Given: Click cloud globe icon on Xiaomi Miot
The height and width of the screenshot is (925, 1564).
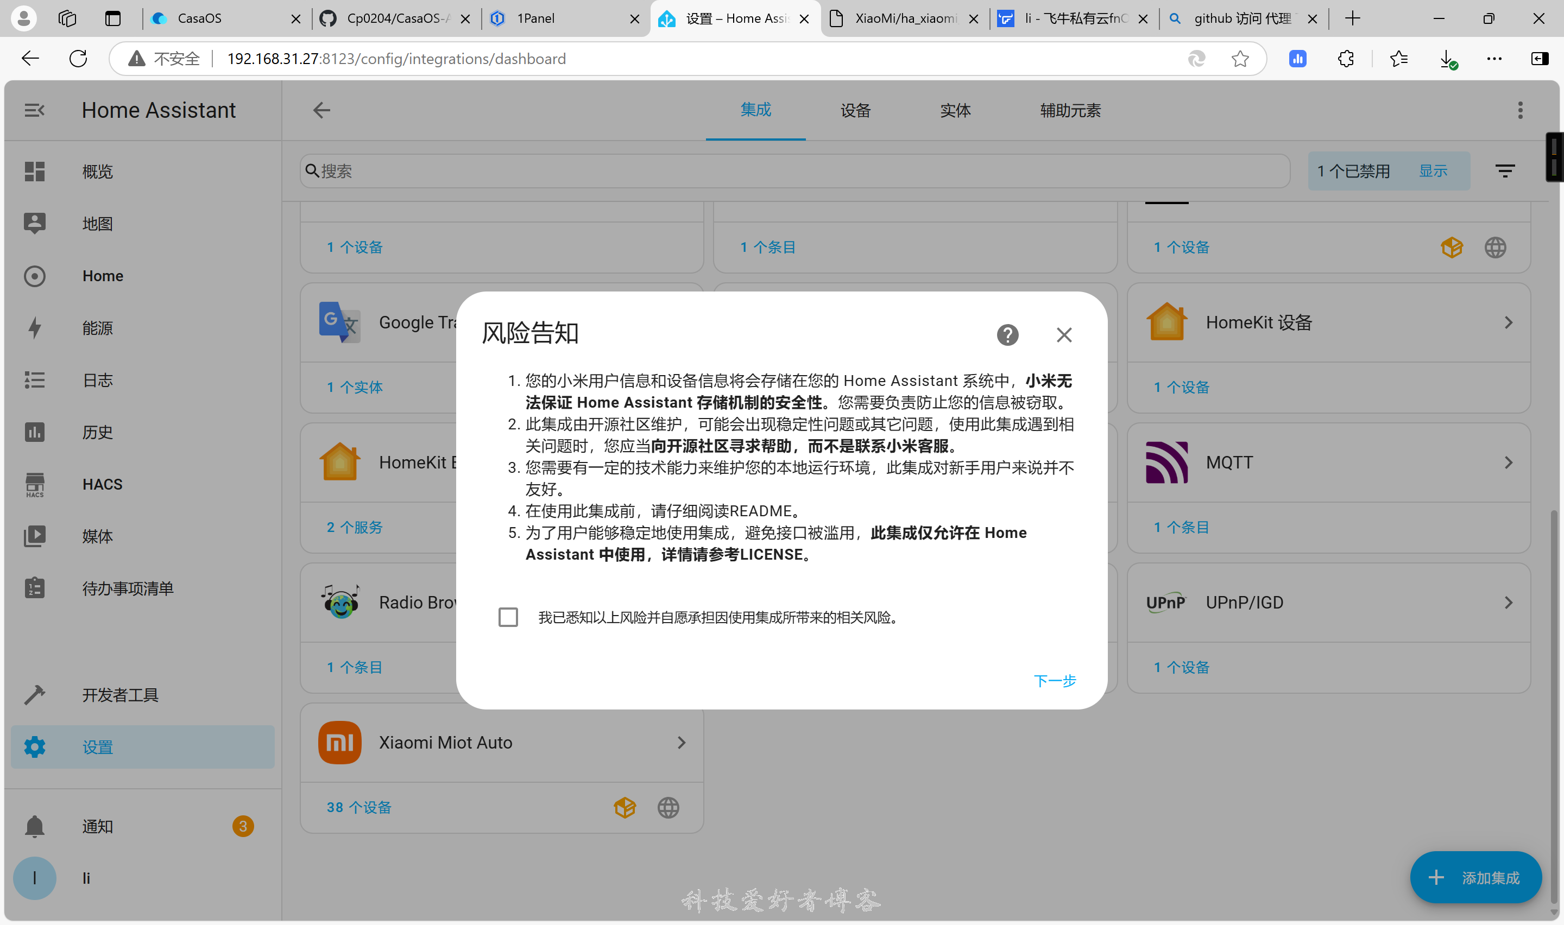Looking at the screenshot, I should click(669, 807).
